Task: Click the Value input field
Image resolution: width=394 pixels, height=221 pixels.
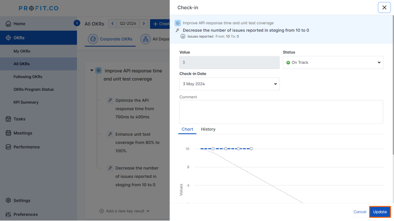Action: point(229,62)
